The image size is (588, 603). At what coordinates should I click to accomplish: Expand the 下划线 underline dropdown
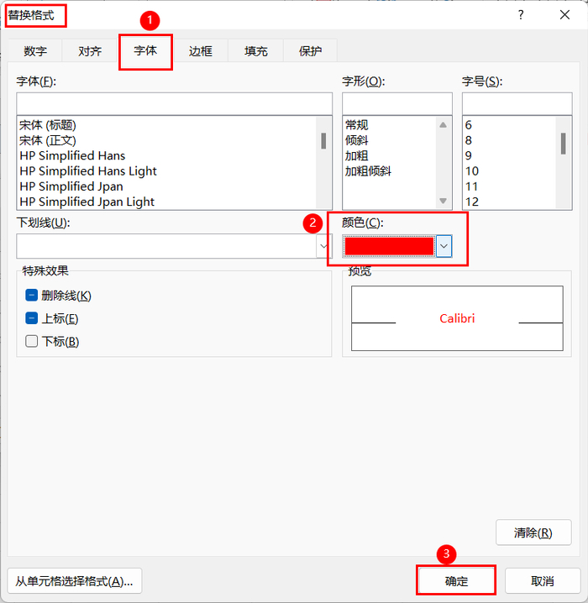pos(323,246)
